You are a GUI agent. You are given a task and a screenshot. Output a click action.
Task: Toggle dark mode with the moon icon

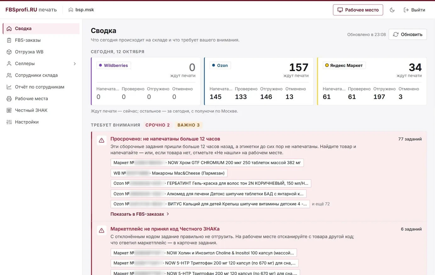392,10
